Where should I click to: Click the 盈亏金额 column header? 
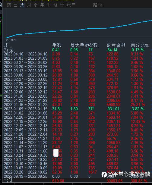click(116, 45)
